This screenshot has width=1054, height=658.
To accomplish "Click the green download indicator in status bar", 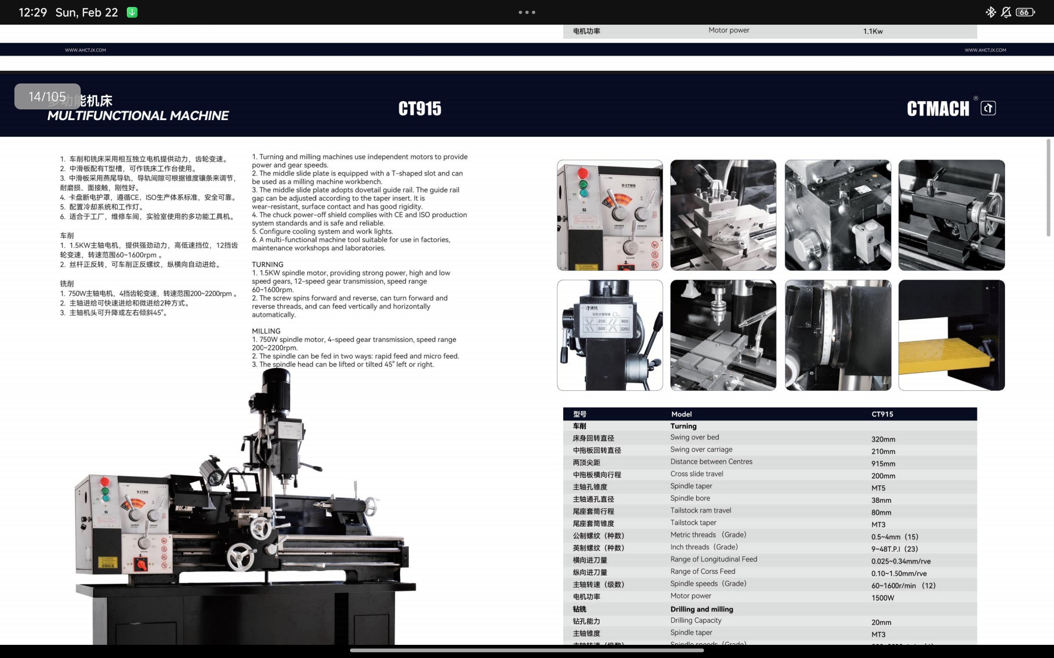I will tap(132, 12).
